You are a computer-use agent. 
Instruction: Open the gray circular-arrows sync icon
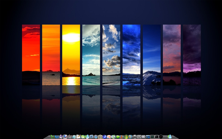pyautogui.click(x=139, y=137)
